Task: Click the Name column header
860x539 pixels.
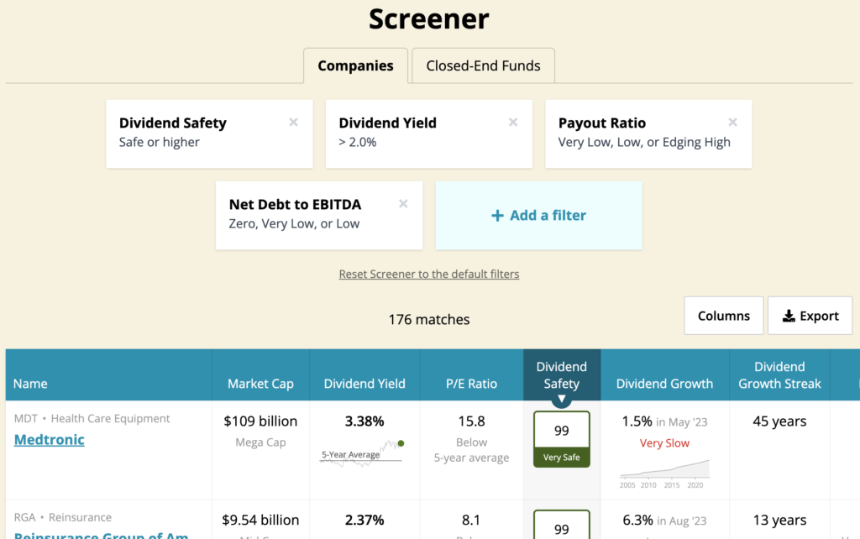Action: click(x=30, y=384)
